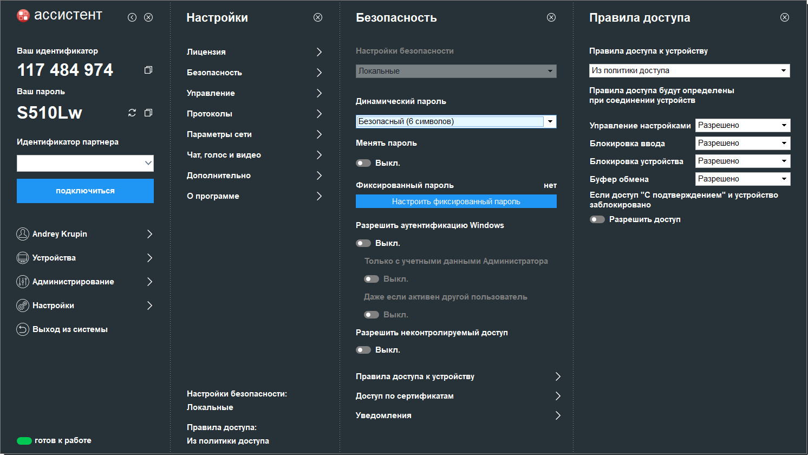This screenshot has width=808, height=455.
Task: Turn on Разрешить неконтролируемый доступ switch
Action: point(363,350)
